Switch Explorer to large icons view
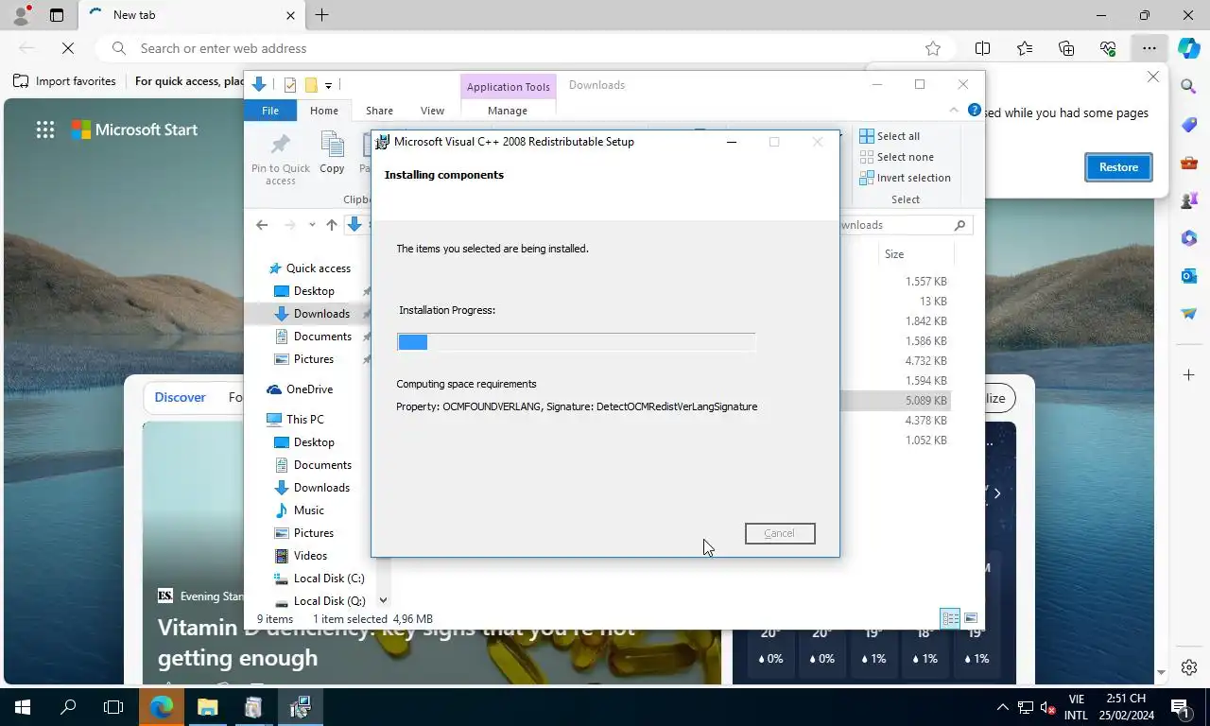The image size is (1210, 726). (971, 618)
